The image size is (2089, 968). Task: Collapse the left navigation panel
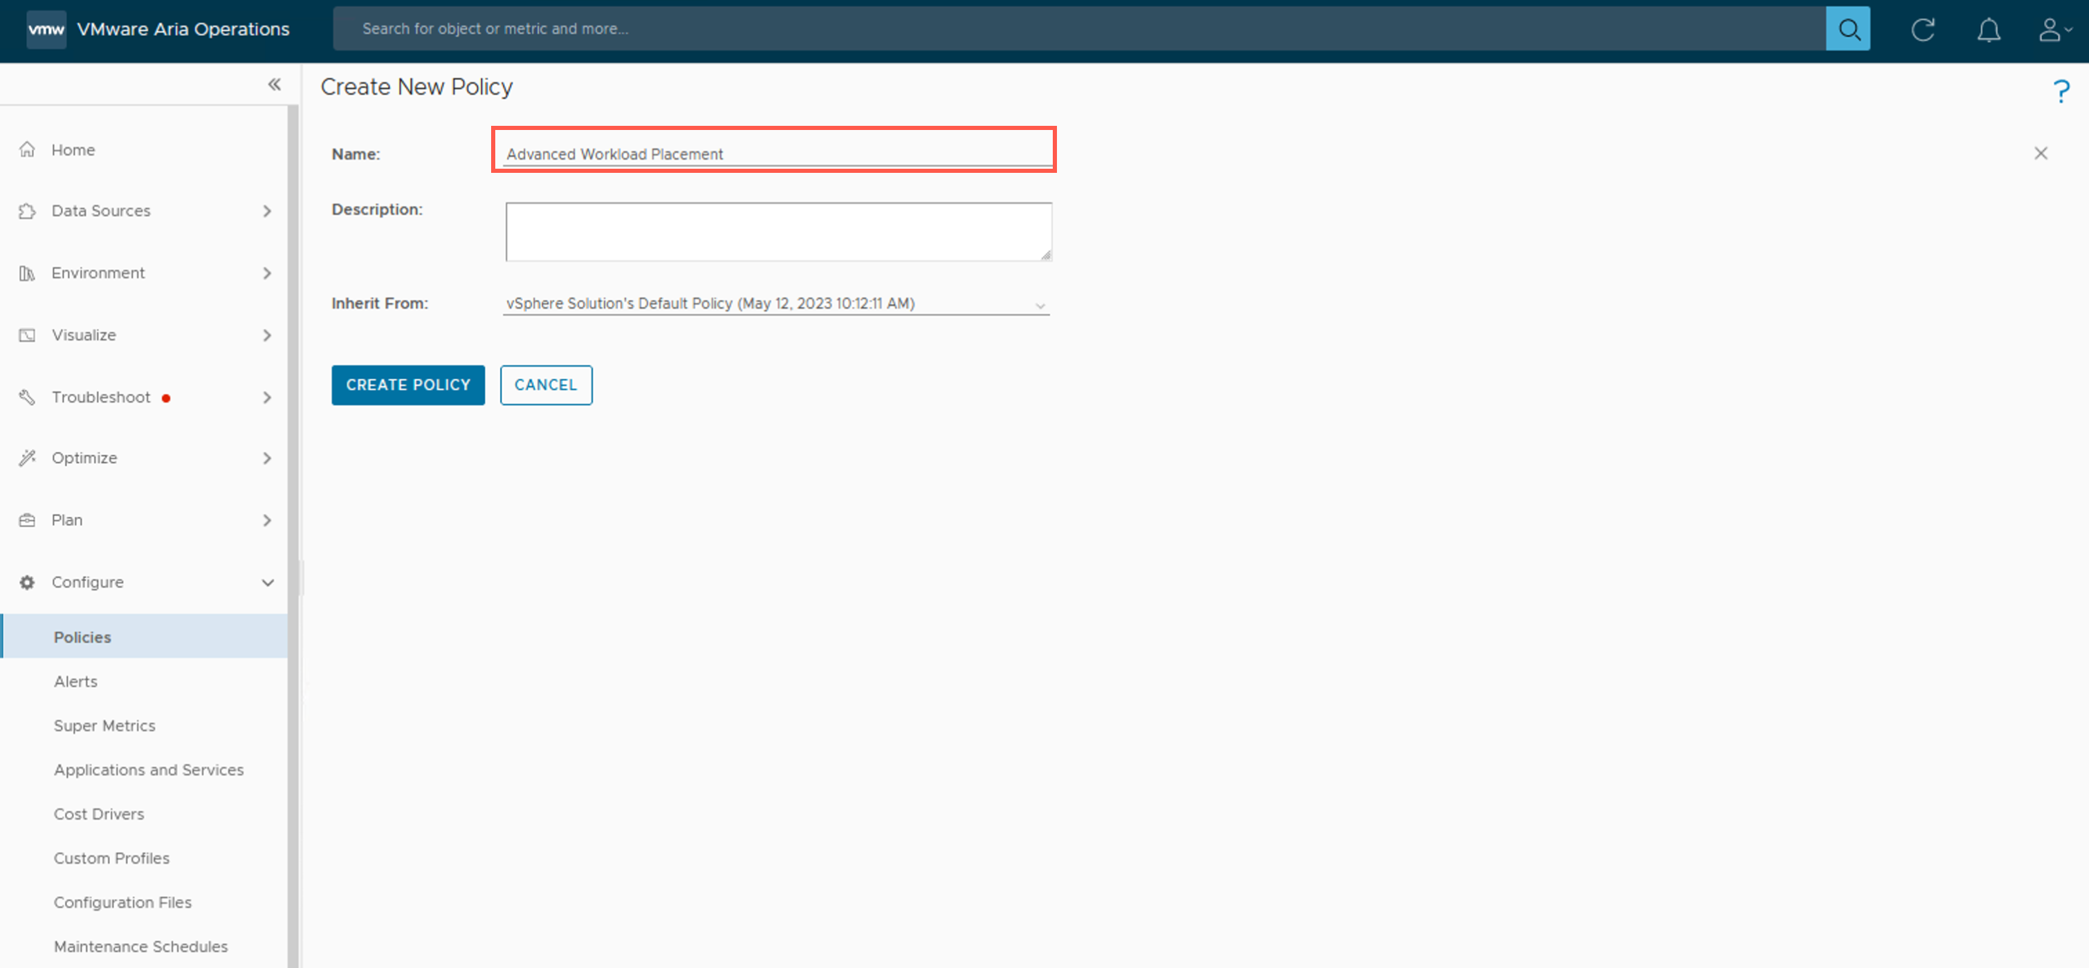274,84
